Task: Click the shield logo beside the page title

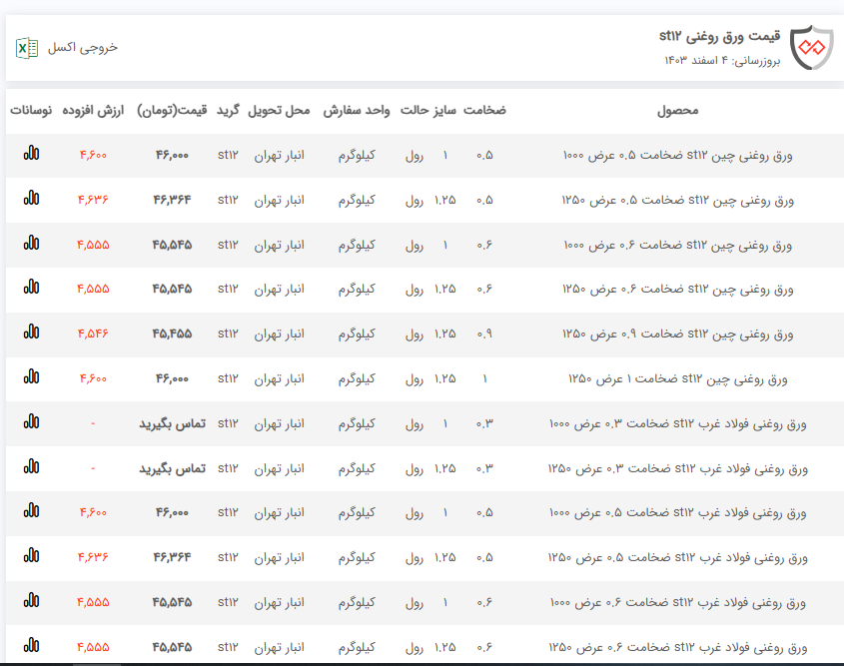Action: [810, 47]
